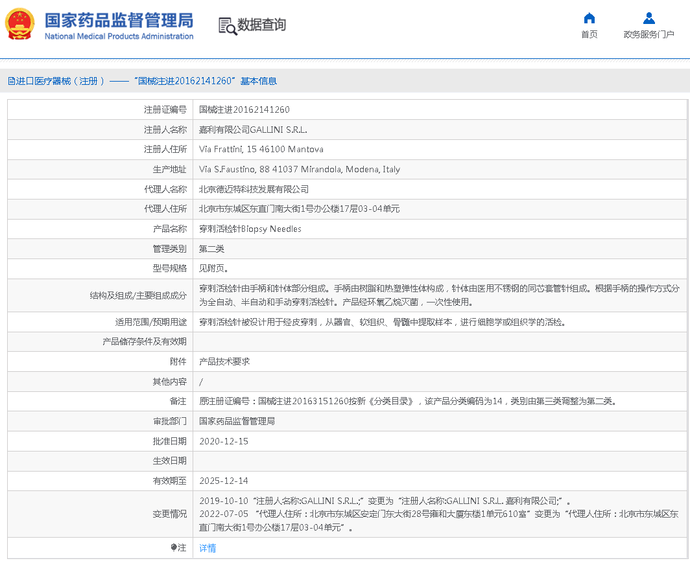Open the home page icon
690x561 pixels.
point(589,18)
